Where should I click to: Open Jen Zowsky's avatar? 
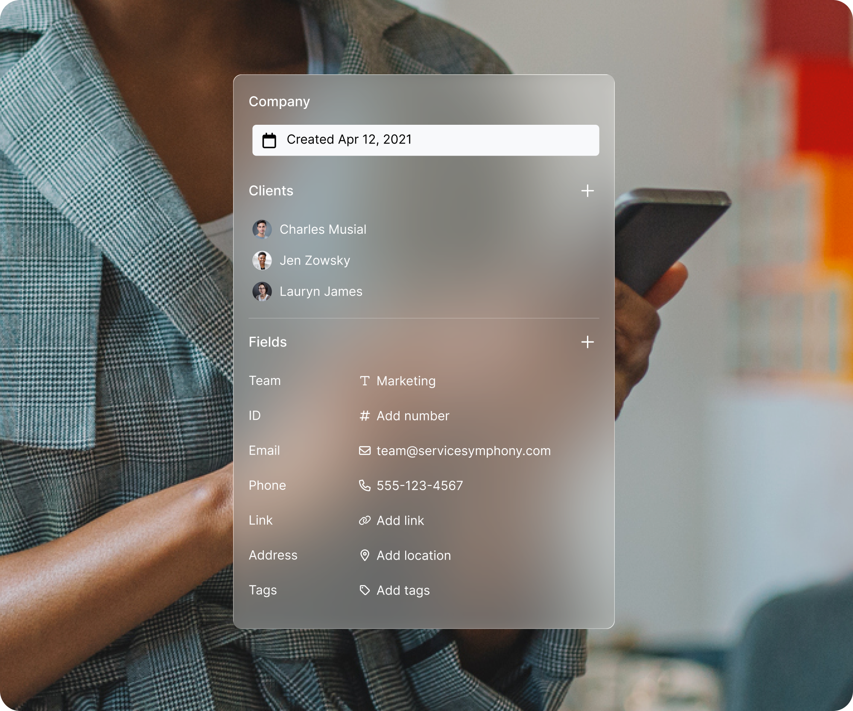point(262,261)
